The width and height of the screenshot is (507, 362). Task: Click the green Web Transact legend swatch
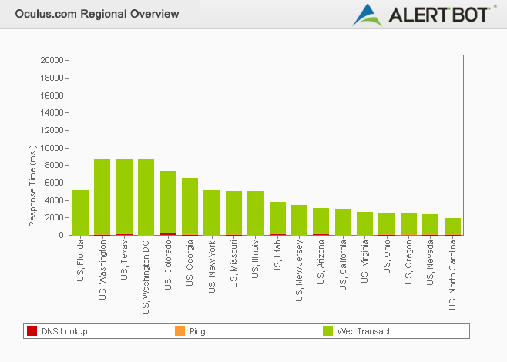[327, 331]
